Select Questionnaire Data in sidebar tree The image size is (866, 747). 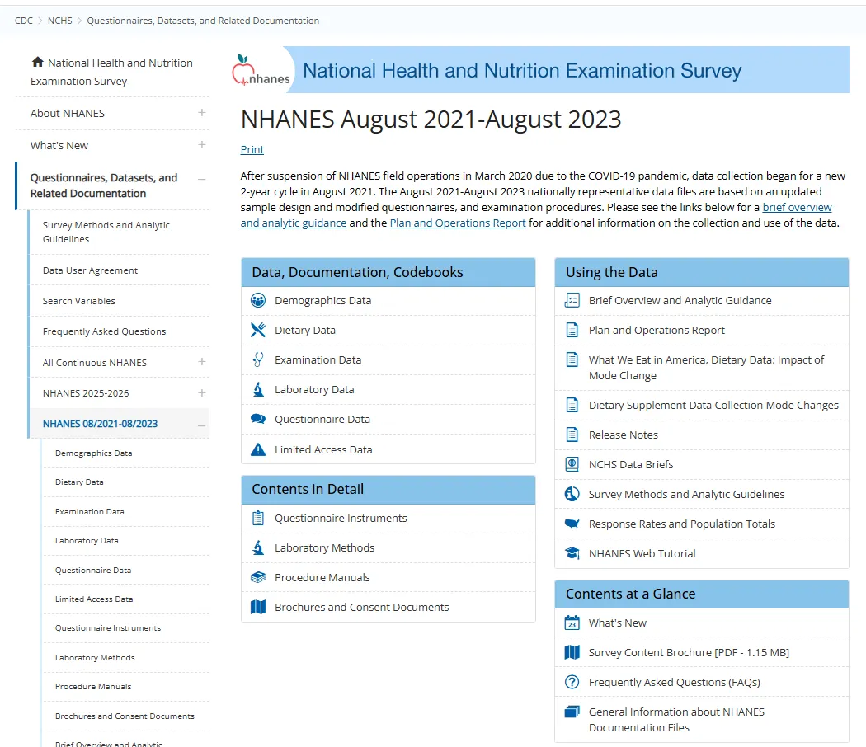point(92,571)
